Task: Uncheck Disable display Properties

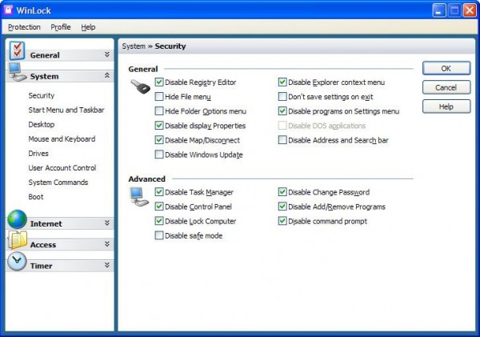Action: (x=159, y=126)
